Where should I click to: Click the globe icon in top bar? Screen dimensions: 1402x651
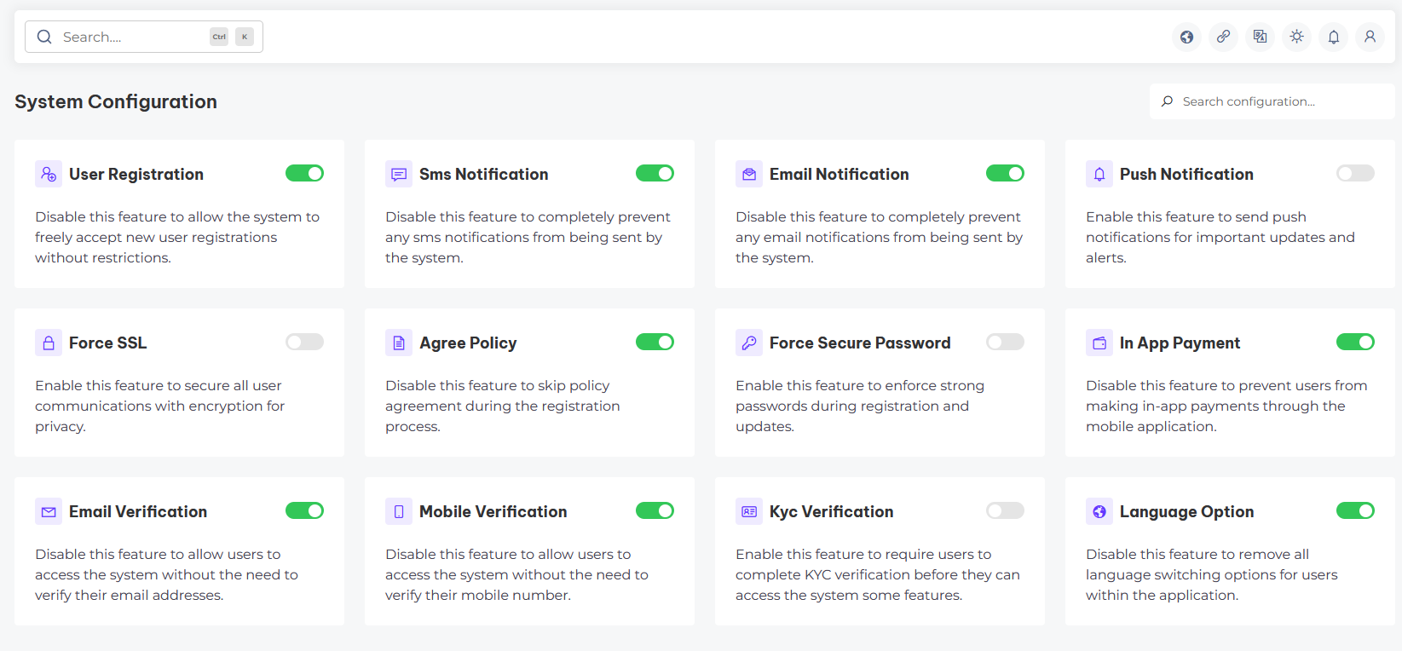[1186, 37]
